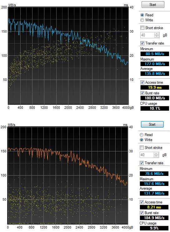Click the Start button in the upper read benchmark
Viewport: 170px width, 232px height.
click(x=153, y=5)
